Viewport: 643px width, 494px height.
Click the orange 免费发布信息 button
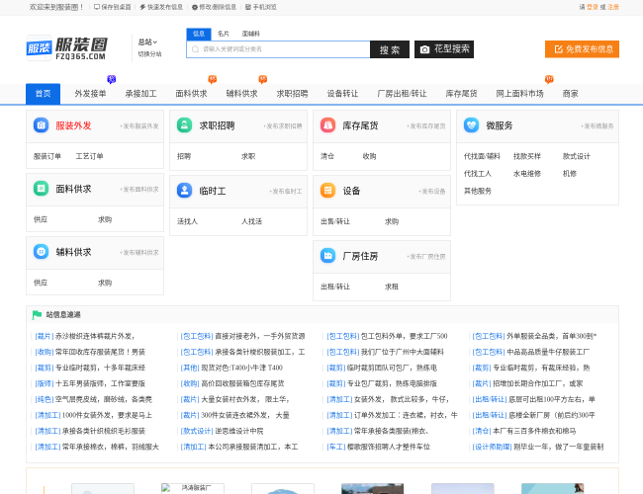pyautogui.click(x=582, y=49)
